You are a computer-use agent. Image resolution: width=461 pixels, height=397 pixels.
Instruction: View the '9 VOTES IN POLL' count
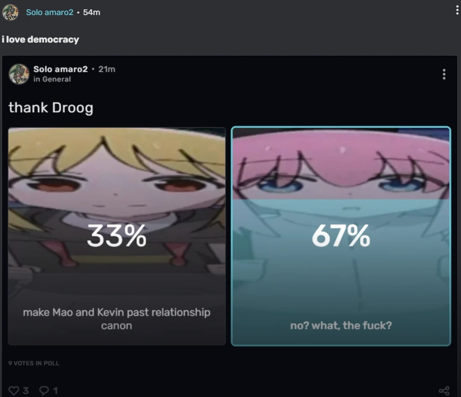34,363
